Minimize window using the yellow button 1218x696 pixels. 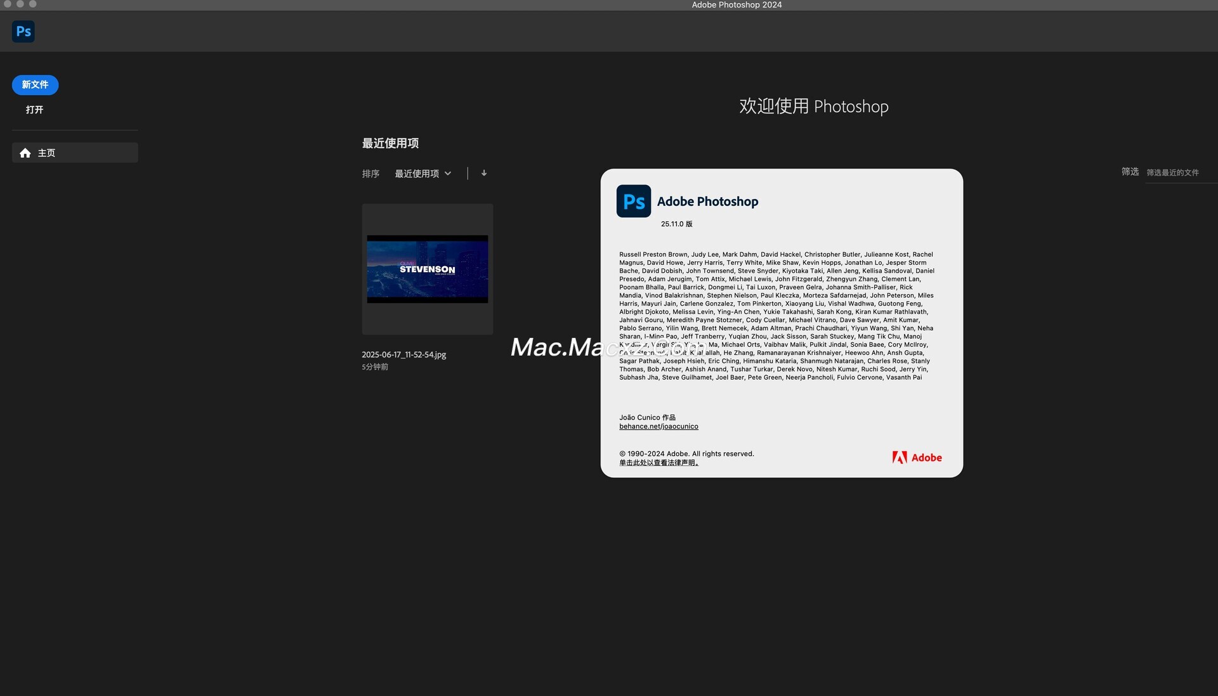[20, 4]
